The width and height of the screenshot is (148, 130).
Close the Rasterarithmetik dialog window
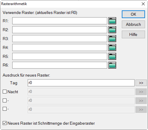click(x=143, y=4)
